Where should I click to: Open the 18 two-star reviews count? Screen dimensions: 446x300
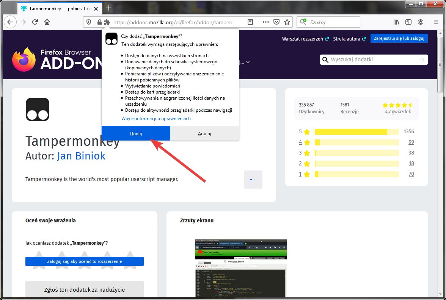411,163
